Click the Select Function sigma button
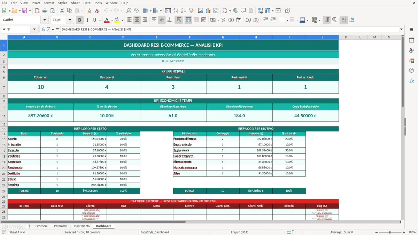The height and width of the screenshot is (235, 418). tap(49, 29)
